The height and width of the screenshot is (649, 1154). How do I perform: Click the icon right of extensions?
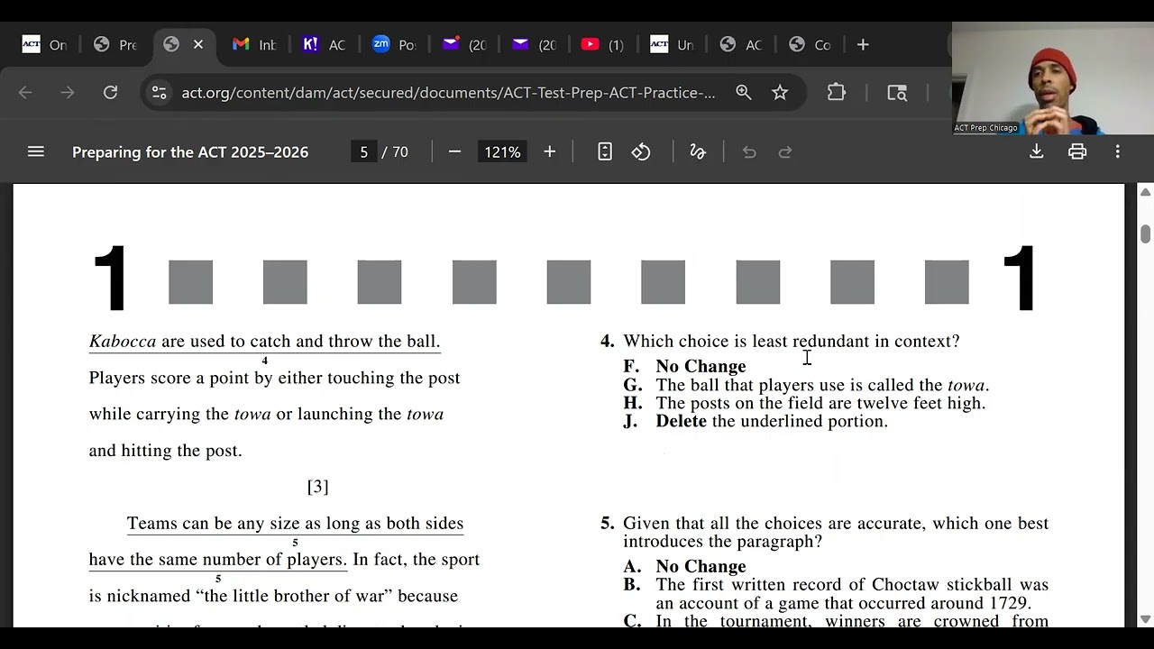click(x=897, y=92)
